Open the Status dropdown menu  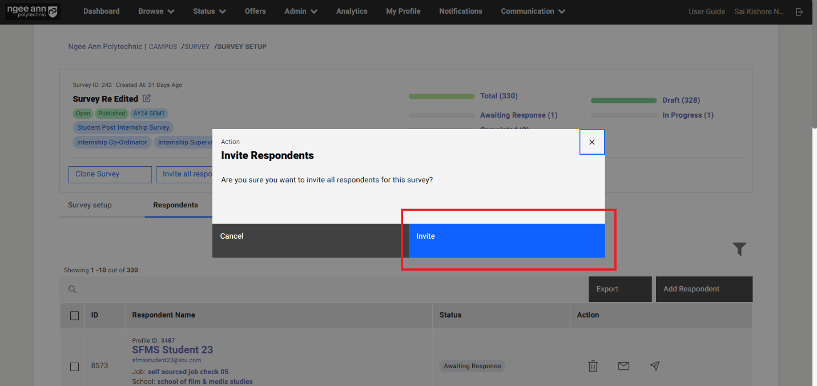209,11
